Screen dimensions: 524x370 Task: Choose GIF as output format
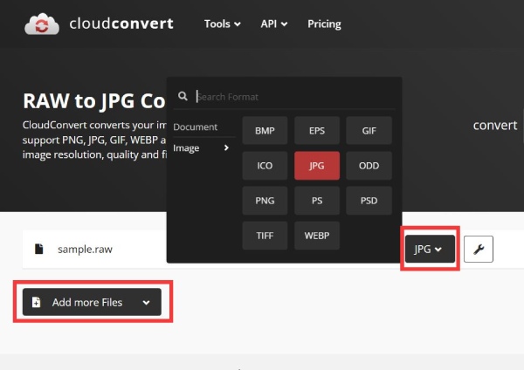tap(369, 131)
